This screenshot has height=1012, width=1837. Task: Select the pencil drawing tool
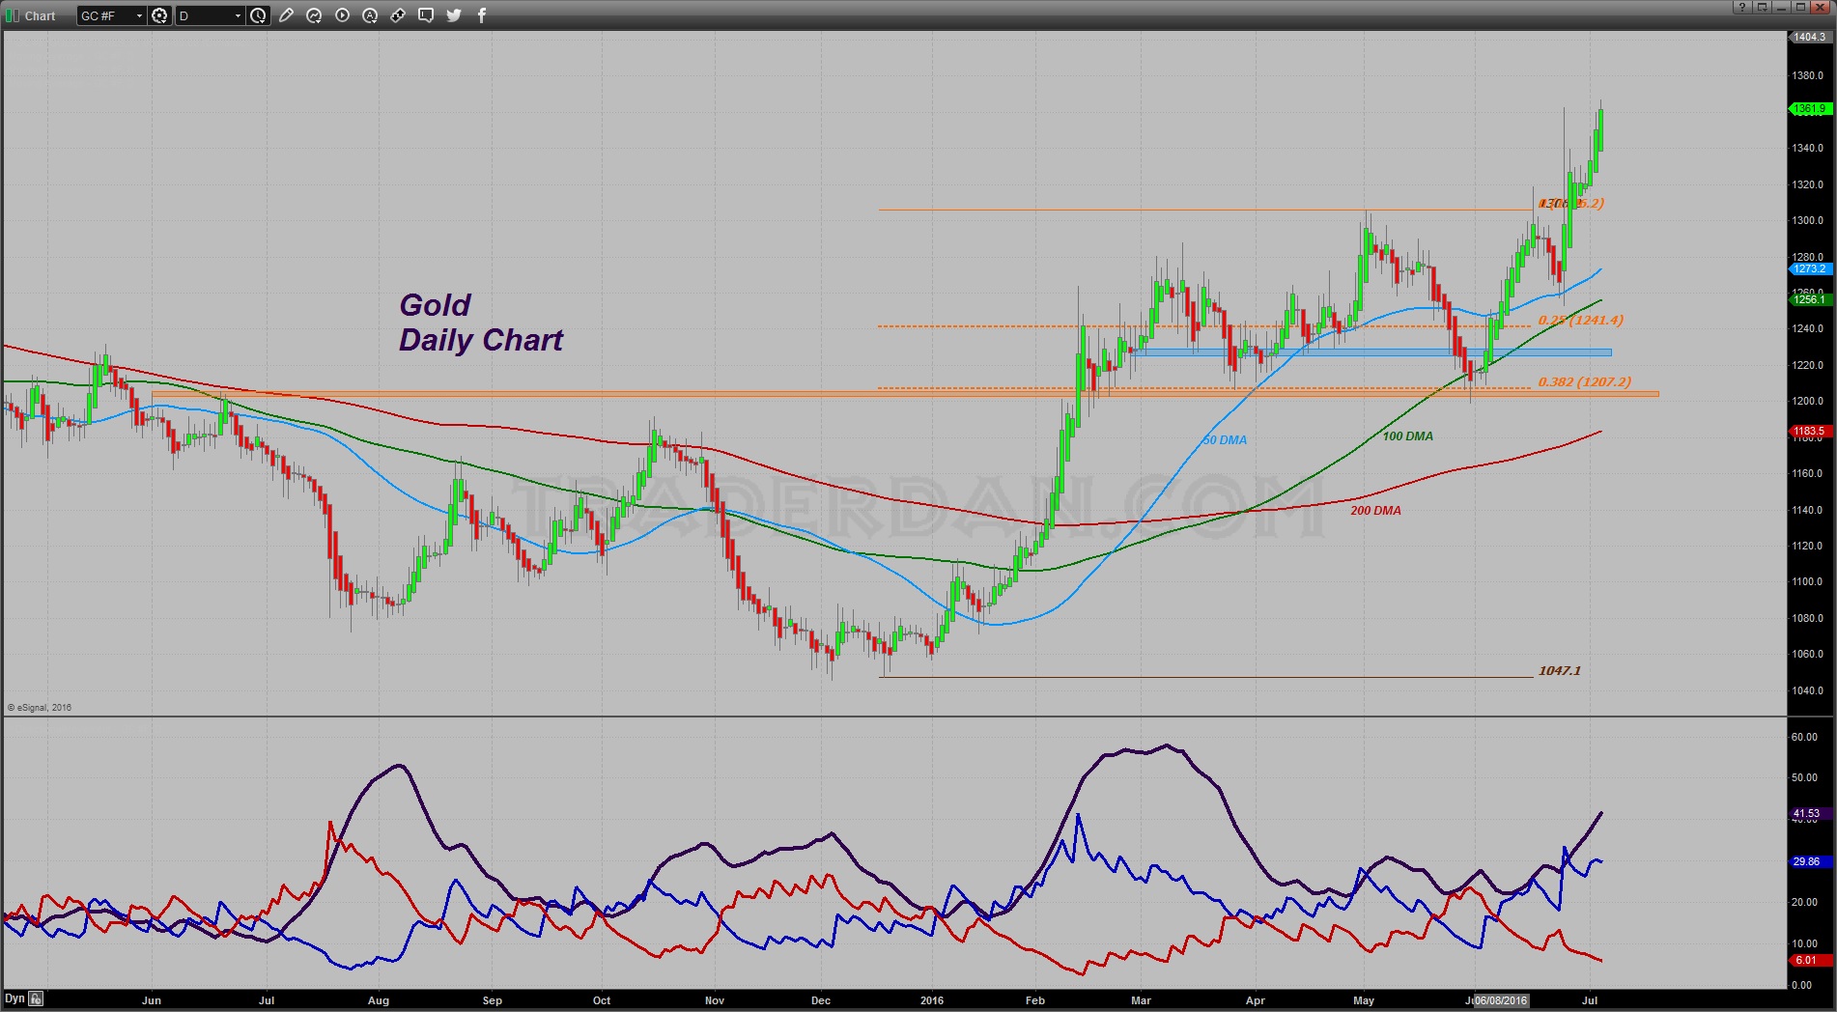(286, 15)
